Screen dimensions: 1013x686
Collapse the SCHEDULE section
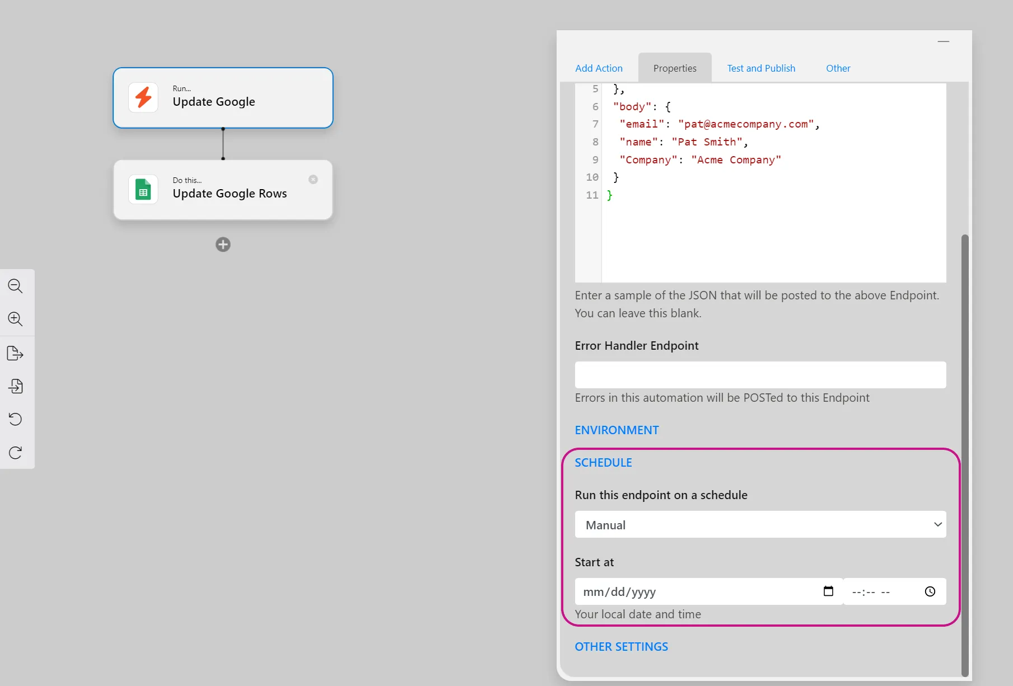click(x=603, y=463)
